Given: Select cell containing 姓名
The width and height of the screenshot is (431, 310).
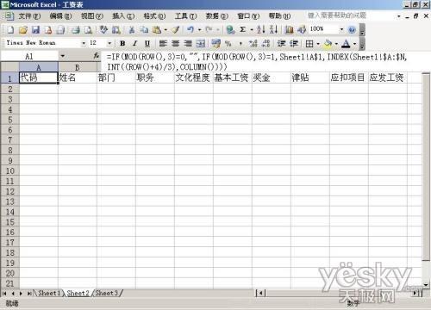Looking at the screenshot, I should [x=78, y=77].
